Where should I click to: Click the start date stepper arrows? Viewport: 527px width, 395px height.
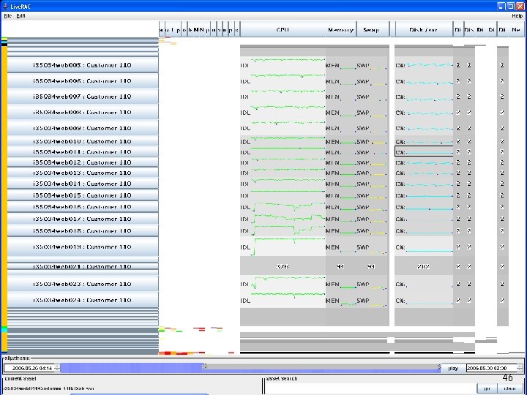tap(58, 369)
